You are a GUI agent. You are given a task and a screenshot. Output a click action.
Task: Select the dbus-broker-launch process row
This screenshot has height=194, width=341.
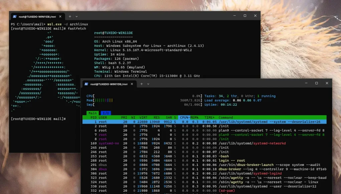point(200,165)
